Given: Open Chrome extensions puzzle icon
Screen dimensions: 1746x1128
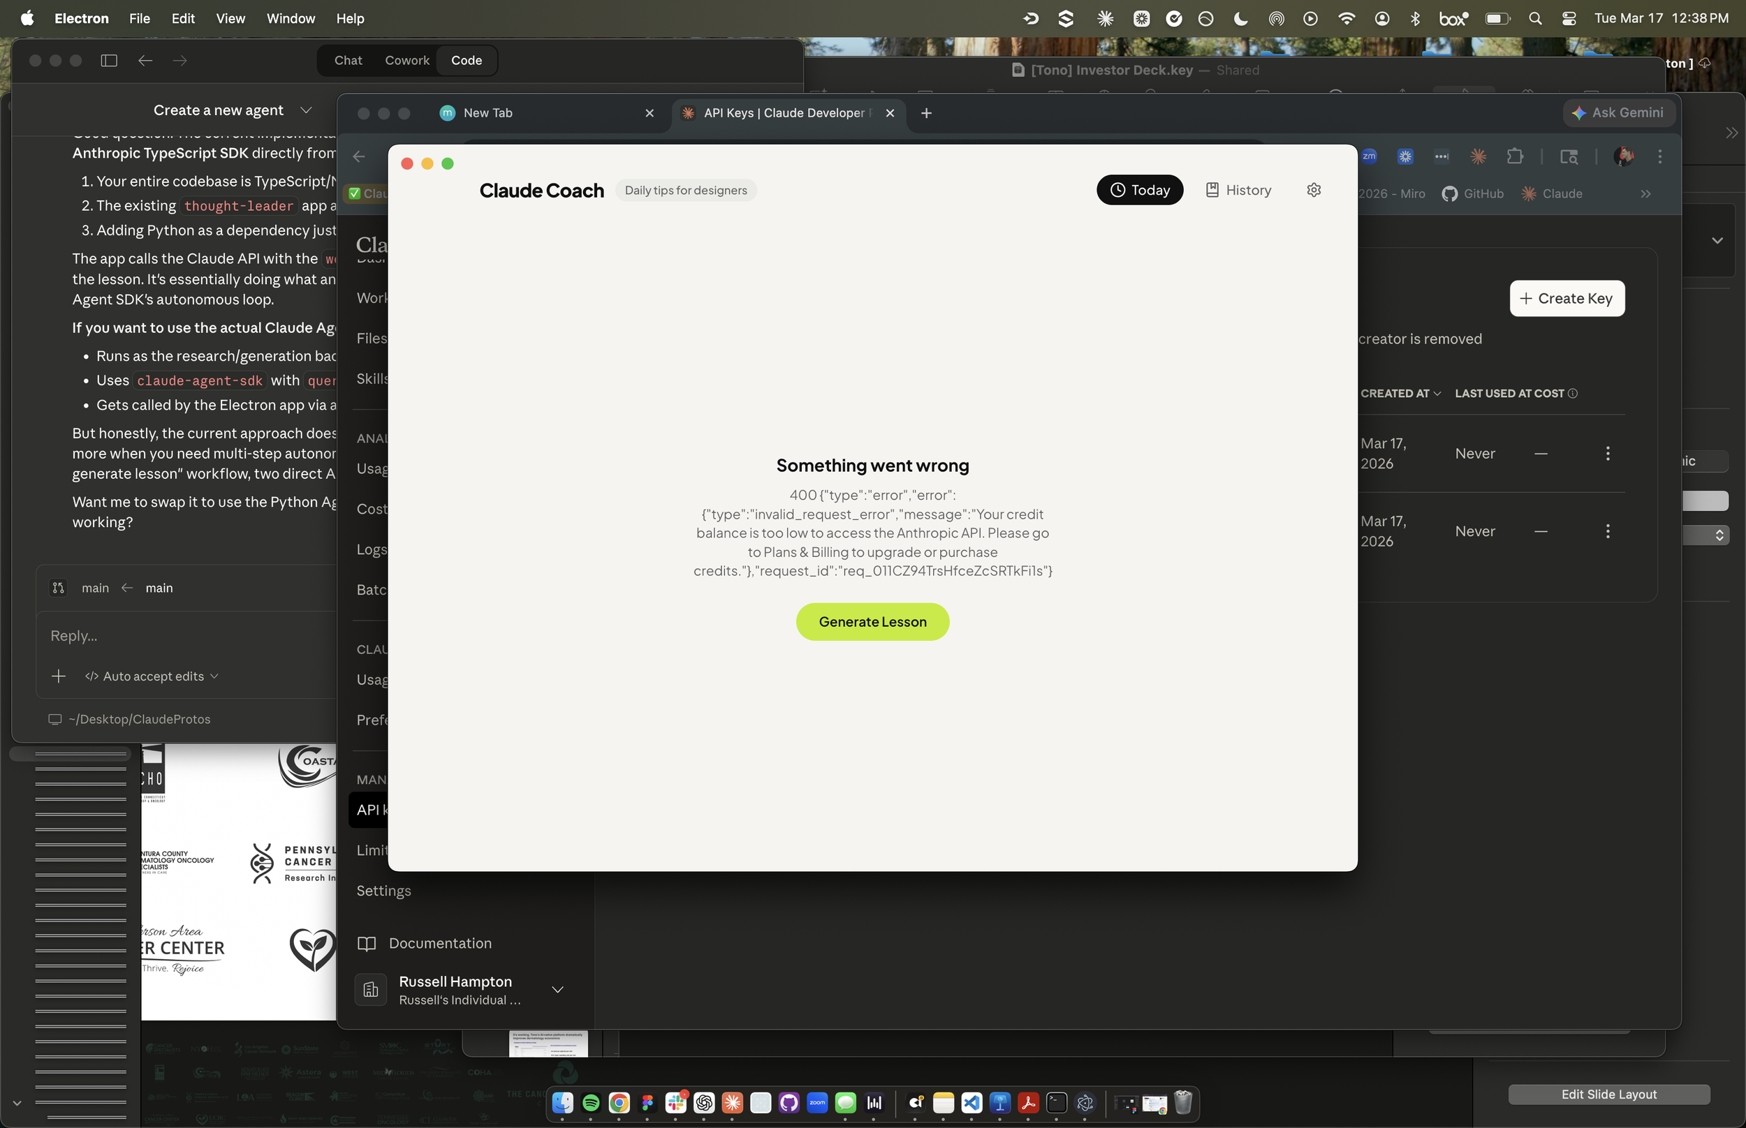Looking at the screenshot, I should [x=1516, y=156].
